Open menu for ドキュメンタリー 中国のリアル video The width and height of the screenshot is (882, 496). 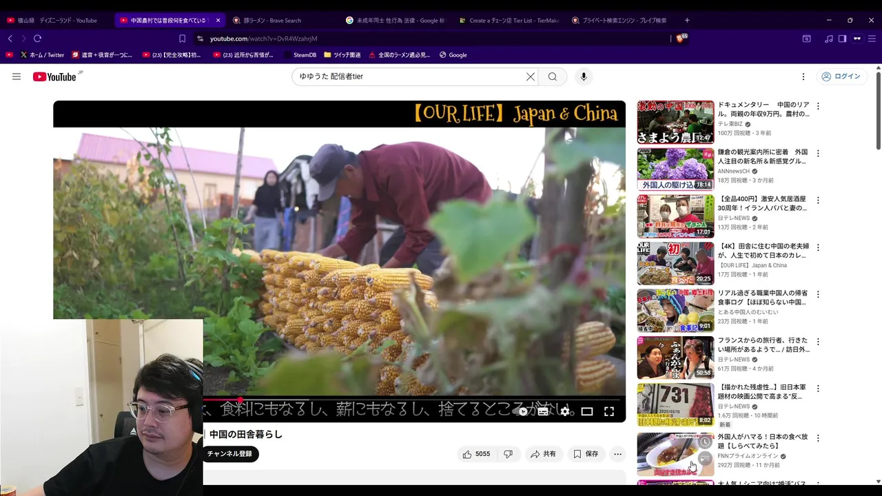pyautogui.click(x=818, y=107)
